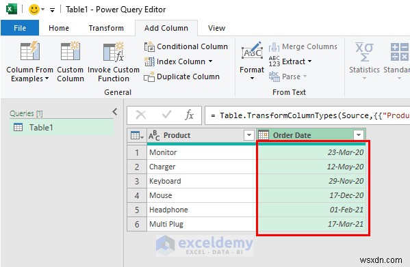410x267 pixels.
Task: Expand the Index Column dropdown arrow
Action: (211, 61)
